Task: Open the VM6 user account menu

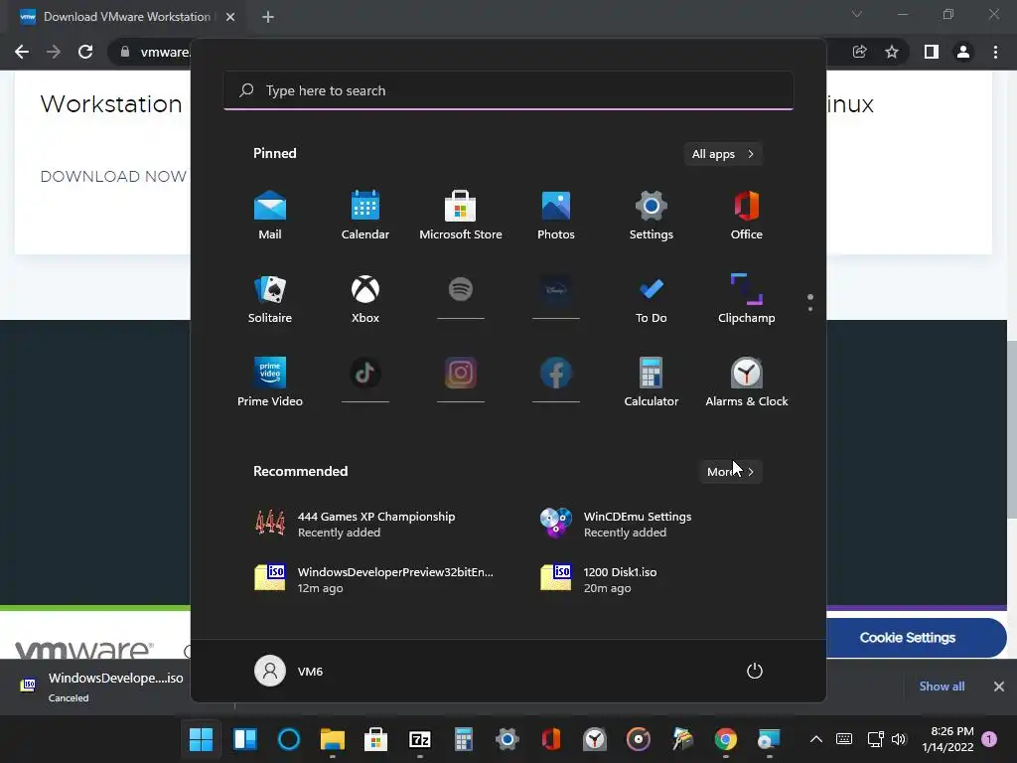Action: point(289,671)
